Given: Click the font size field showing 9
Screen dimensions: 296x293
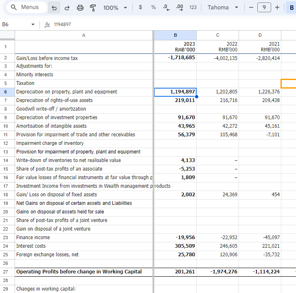Looking at the screenshot, I should [264, 7].
